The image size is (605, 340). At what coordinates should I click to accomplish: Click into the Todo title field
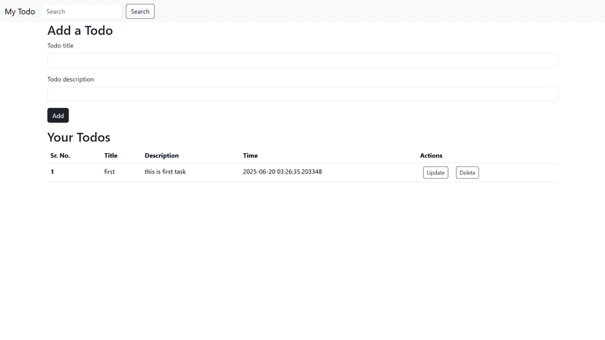click(x=302, y=61)
